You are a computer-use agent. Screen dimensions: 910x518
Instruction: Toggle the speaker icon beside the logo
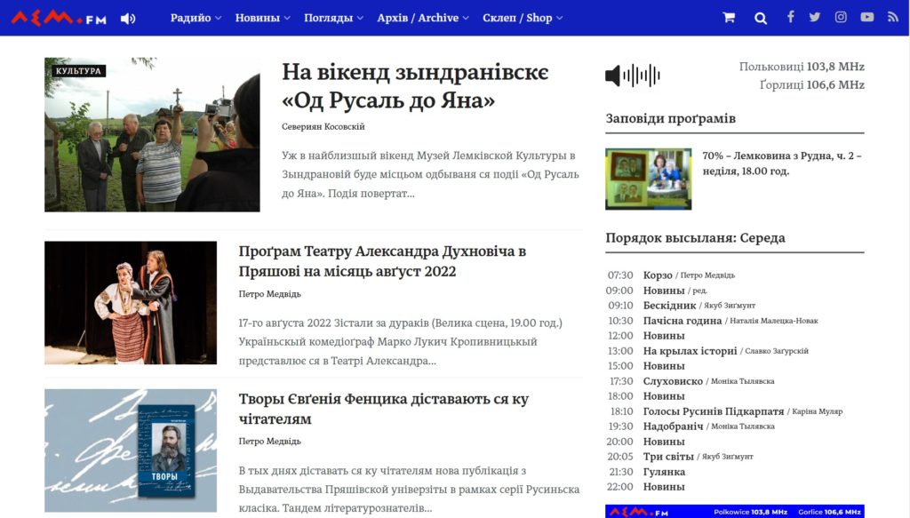click(x=128, y=19)
